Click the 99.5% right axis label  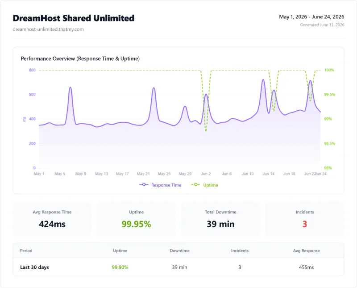coord(329,95)
